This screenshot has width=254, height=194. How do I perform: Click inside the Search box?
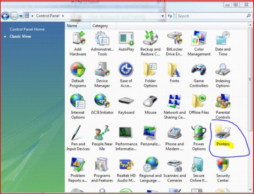click(x=211, y=16)
